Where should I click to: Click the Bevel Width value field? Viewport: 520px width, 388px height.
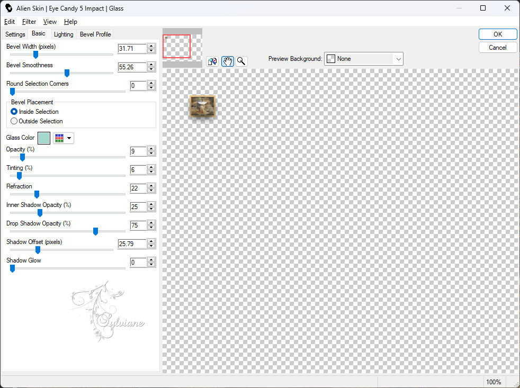(132, 48)
